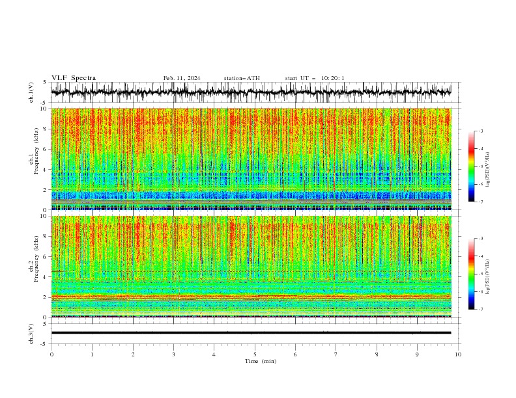
Task: Click the 5 tick label on ch.1(V) axis
Action: (45, 82)
